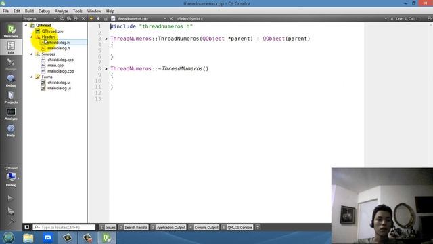Go forward in navigation history

98,18
